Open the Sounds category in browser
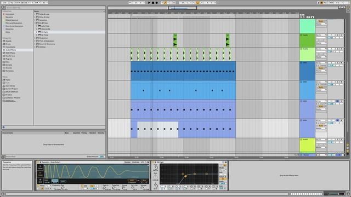This screenshot has width=351, height=197. click(9, 41)
